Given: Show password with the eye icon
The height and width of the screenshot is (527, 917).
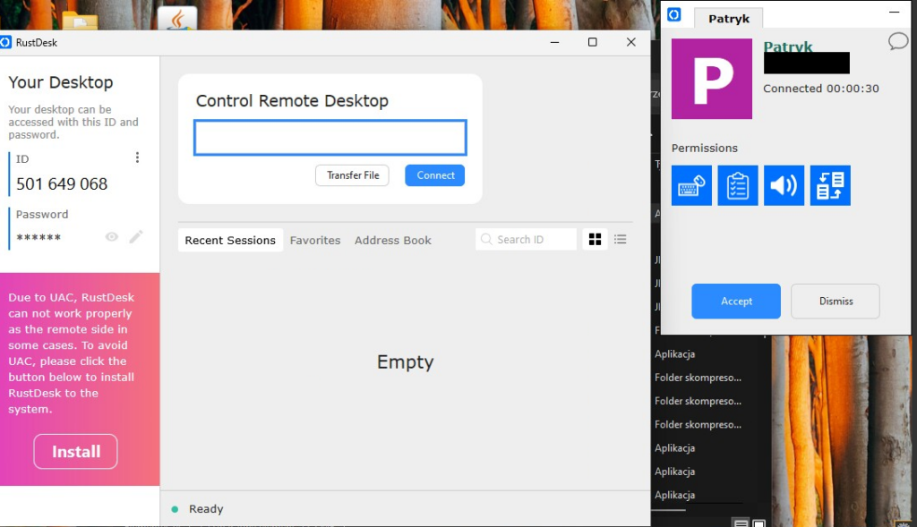Looking at the screenshot, I should [112, 237].
